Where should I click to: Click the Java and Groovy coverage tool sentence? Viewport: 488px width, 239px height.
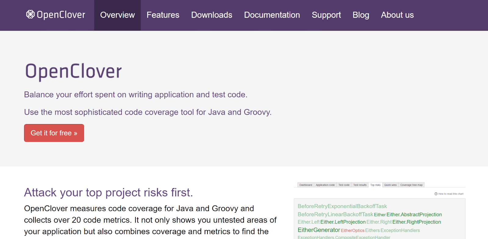coord(148,112)
